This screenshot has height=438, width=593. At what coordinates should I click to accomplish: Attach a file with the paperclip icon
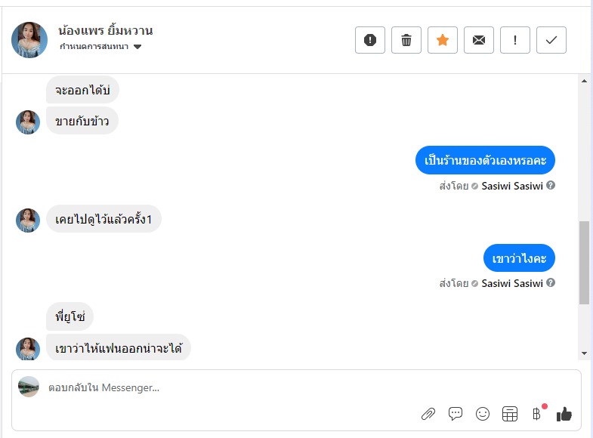(x=428, y=413)
